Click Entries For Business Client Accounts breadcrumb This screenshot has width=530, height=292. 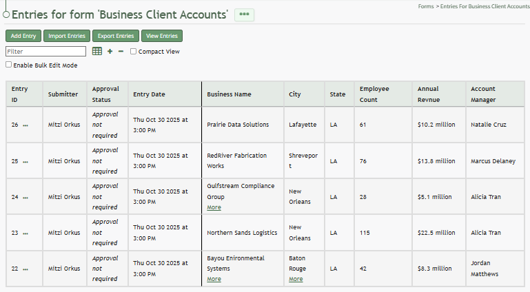tap(485, 6)
